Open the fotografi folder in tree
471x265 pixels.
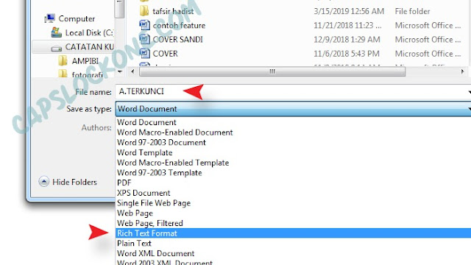click(x=87, y=74)
